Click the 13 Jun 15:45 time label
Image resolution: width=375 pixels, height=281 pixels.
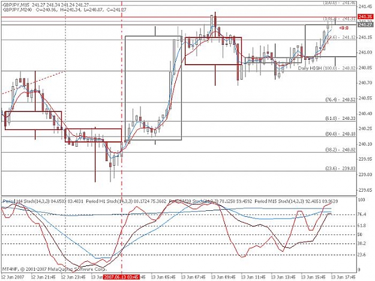pyautogui.click(x=313, y=277)
